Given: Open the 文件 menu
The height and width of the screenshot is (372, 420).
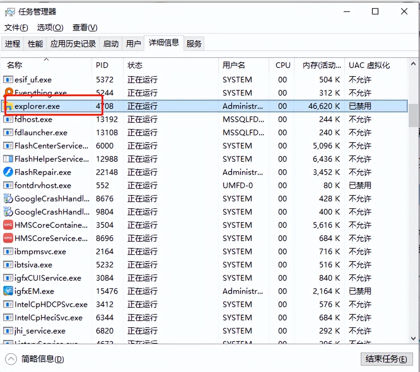Looking at the screenshot, I should 16,28.
